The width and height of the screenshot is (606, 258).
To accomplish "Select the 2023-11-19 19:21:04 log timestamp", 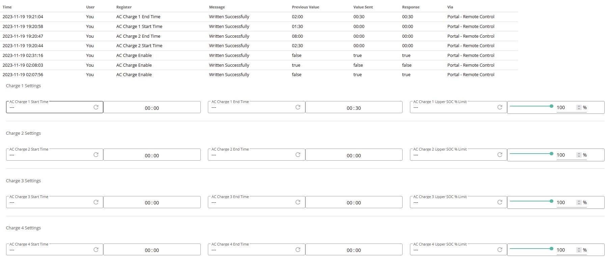I will pos(23,17).
